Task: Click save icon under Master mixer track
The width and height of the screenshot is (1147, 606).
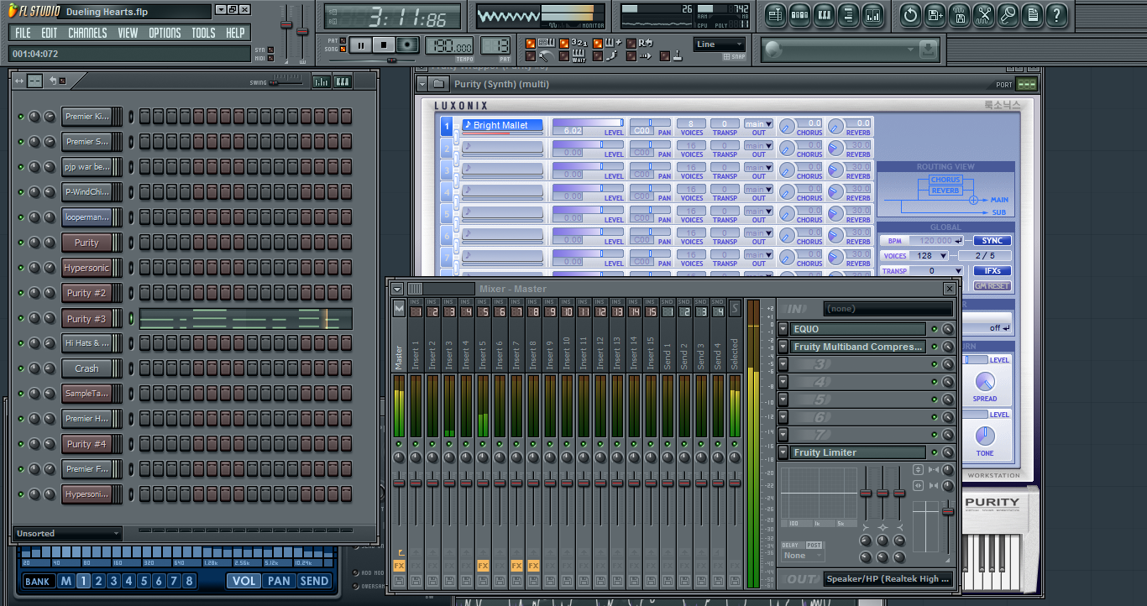Action: [x=399, y=581]
